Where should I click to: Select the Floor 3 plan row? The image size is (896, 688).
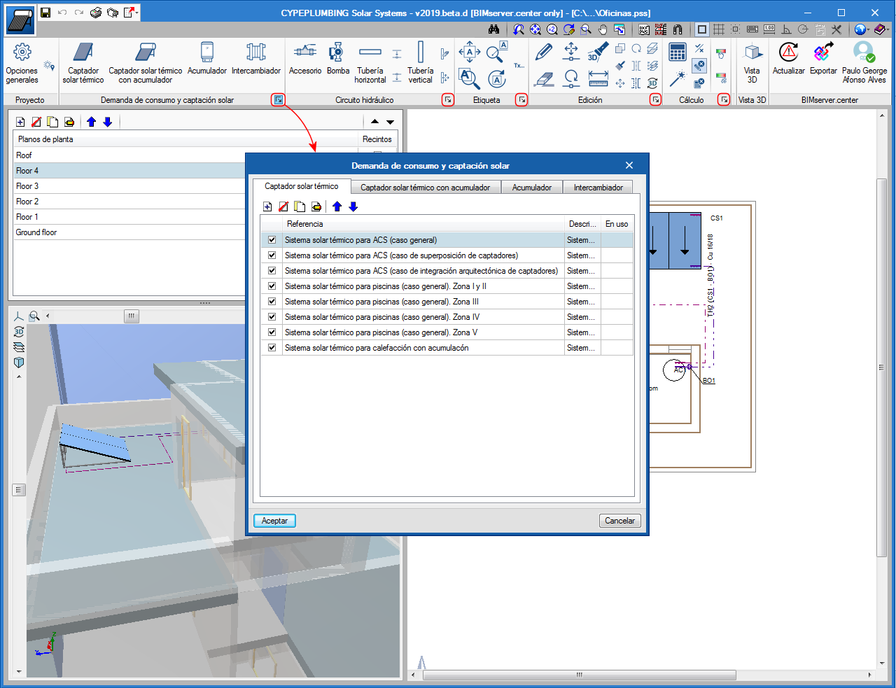click(x=130, y=186)
